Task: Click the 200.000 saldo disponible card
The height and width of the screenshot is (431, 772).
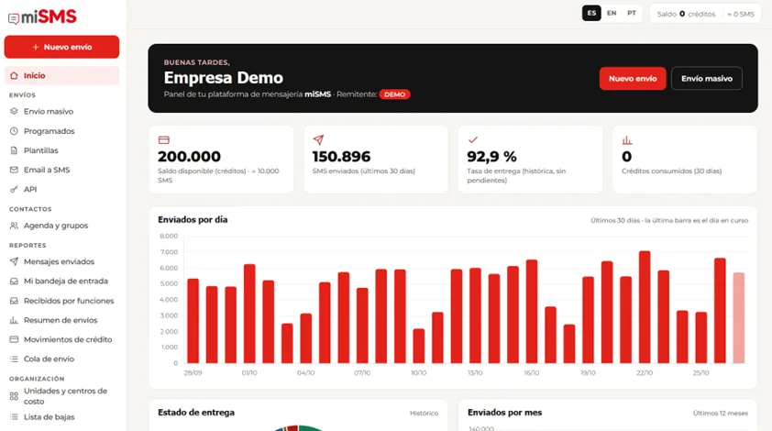Action: click(x=221, y=159)
